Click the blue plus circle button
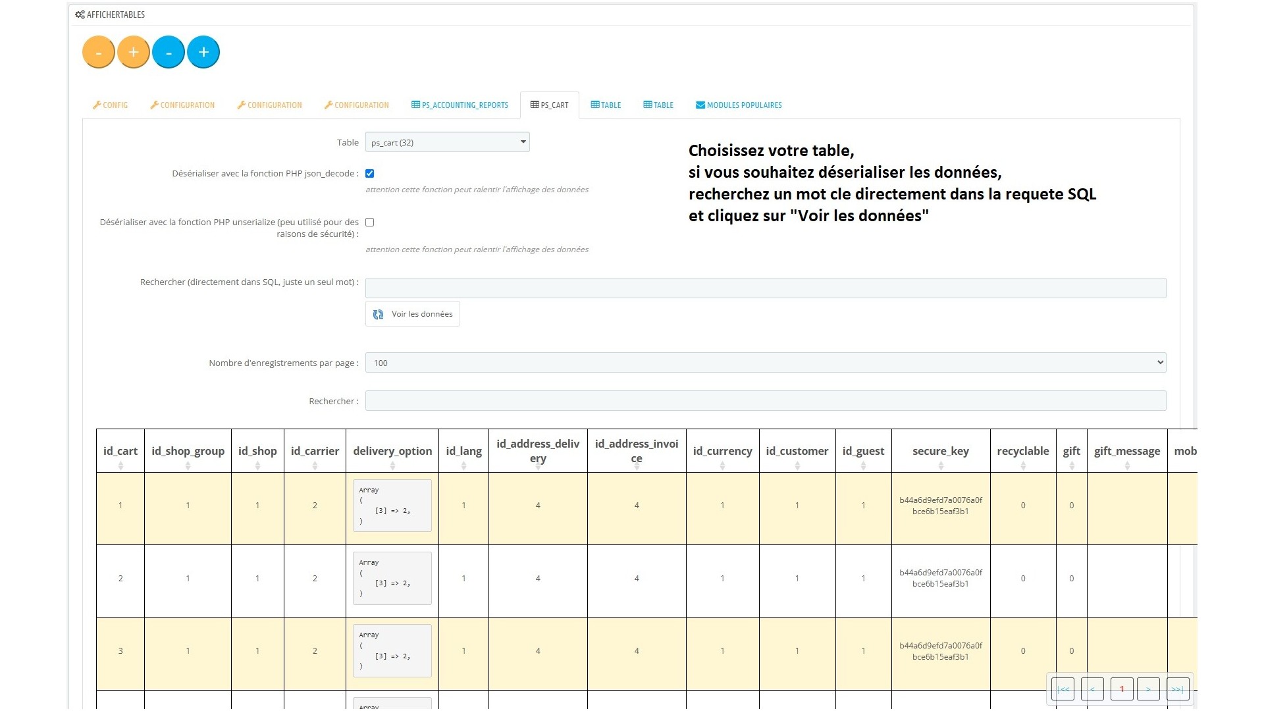 click(x=203, y=52)
